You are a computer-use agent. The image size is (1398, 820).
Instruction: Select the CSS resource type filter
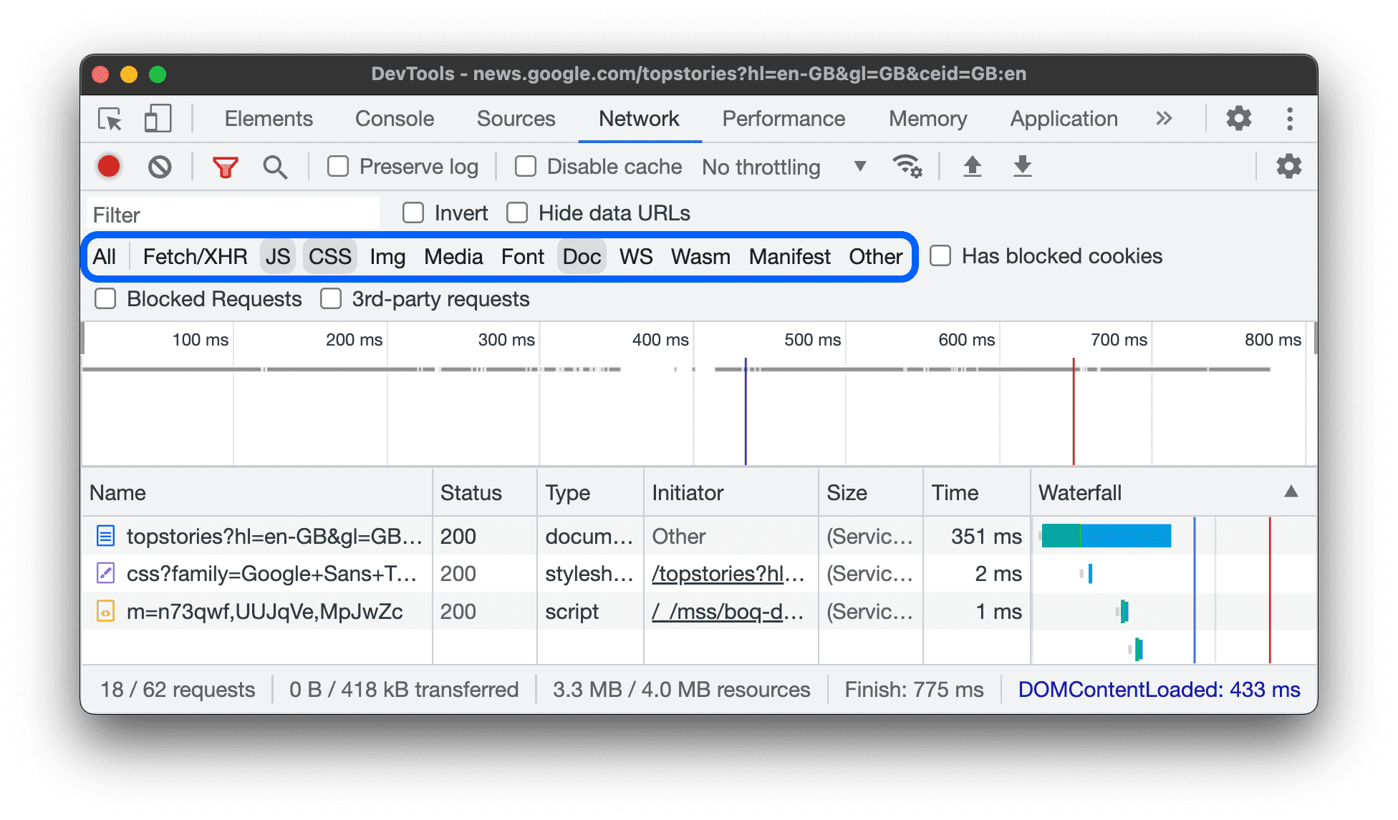point(329,257)
